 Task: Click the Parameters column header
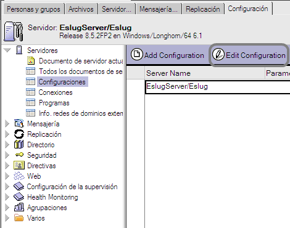coord(278,73)
